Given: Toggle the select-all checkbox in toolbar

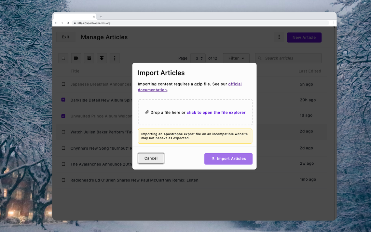Looking at the screenshot, I should (x=63, y=58).
